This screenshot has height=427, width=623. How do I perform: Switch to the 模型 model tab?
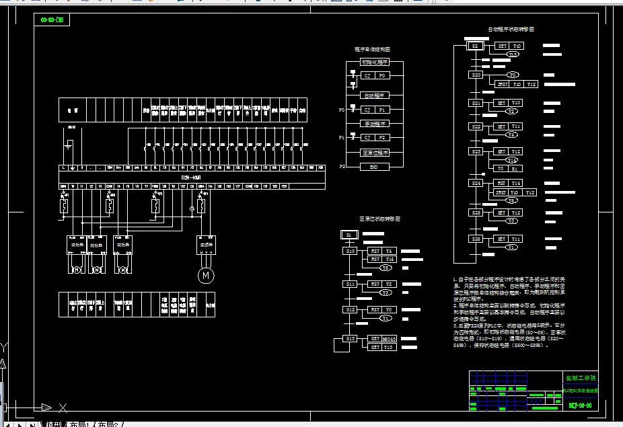click(x=53, y=424)
